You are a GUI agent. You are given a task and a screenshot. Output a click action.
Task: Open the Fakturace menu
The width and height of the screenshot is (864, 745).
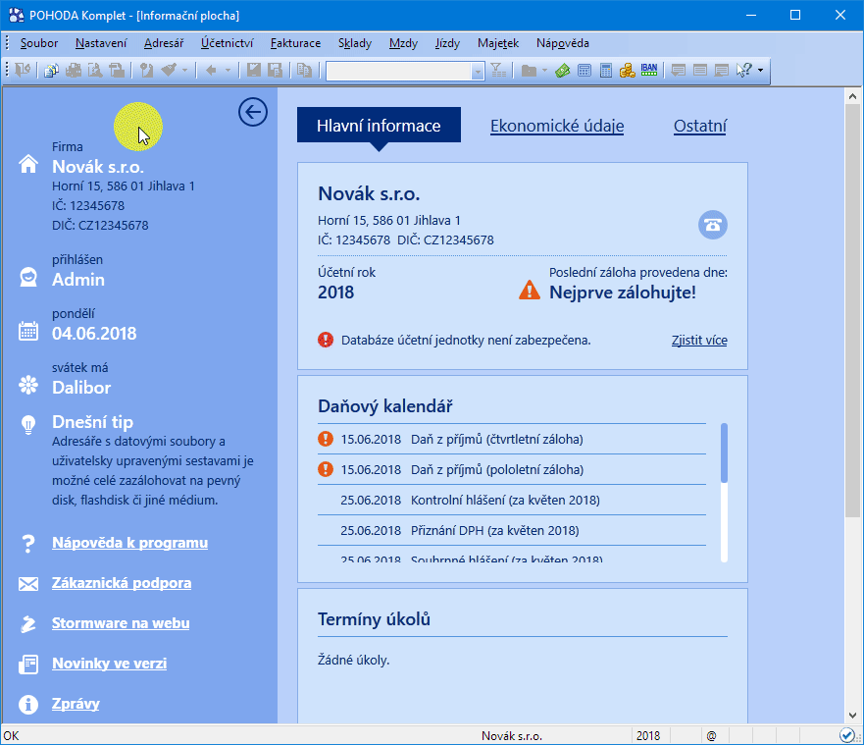tap(295, 43)
